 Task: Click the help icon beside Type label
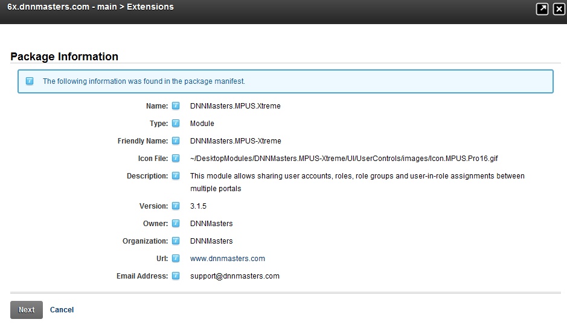click(x=176, y=123)
